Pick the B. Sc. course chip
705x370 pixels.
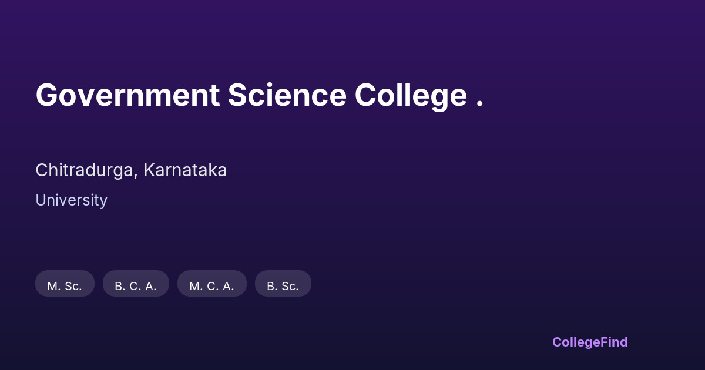(283, 286)
